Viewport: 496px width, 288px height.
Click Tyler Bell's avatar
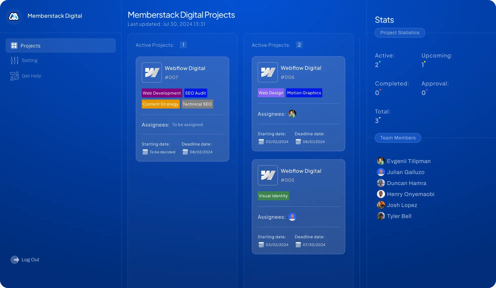pos(381,216)
